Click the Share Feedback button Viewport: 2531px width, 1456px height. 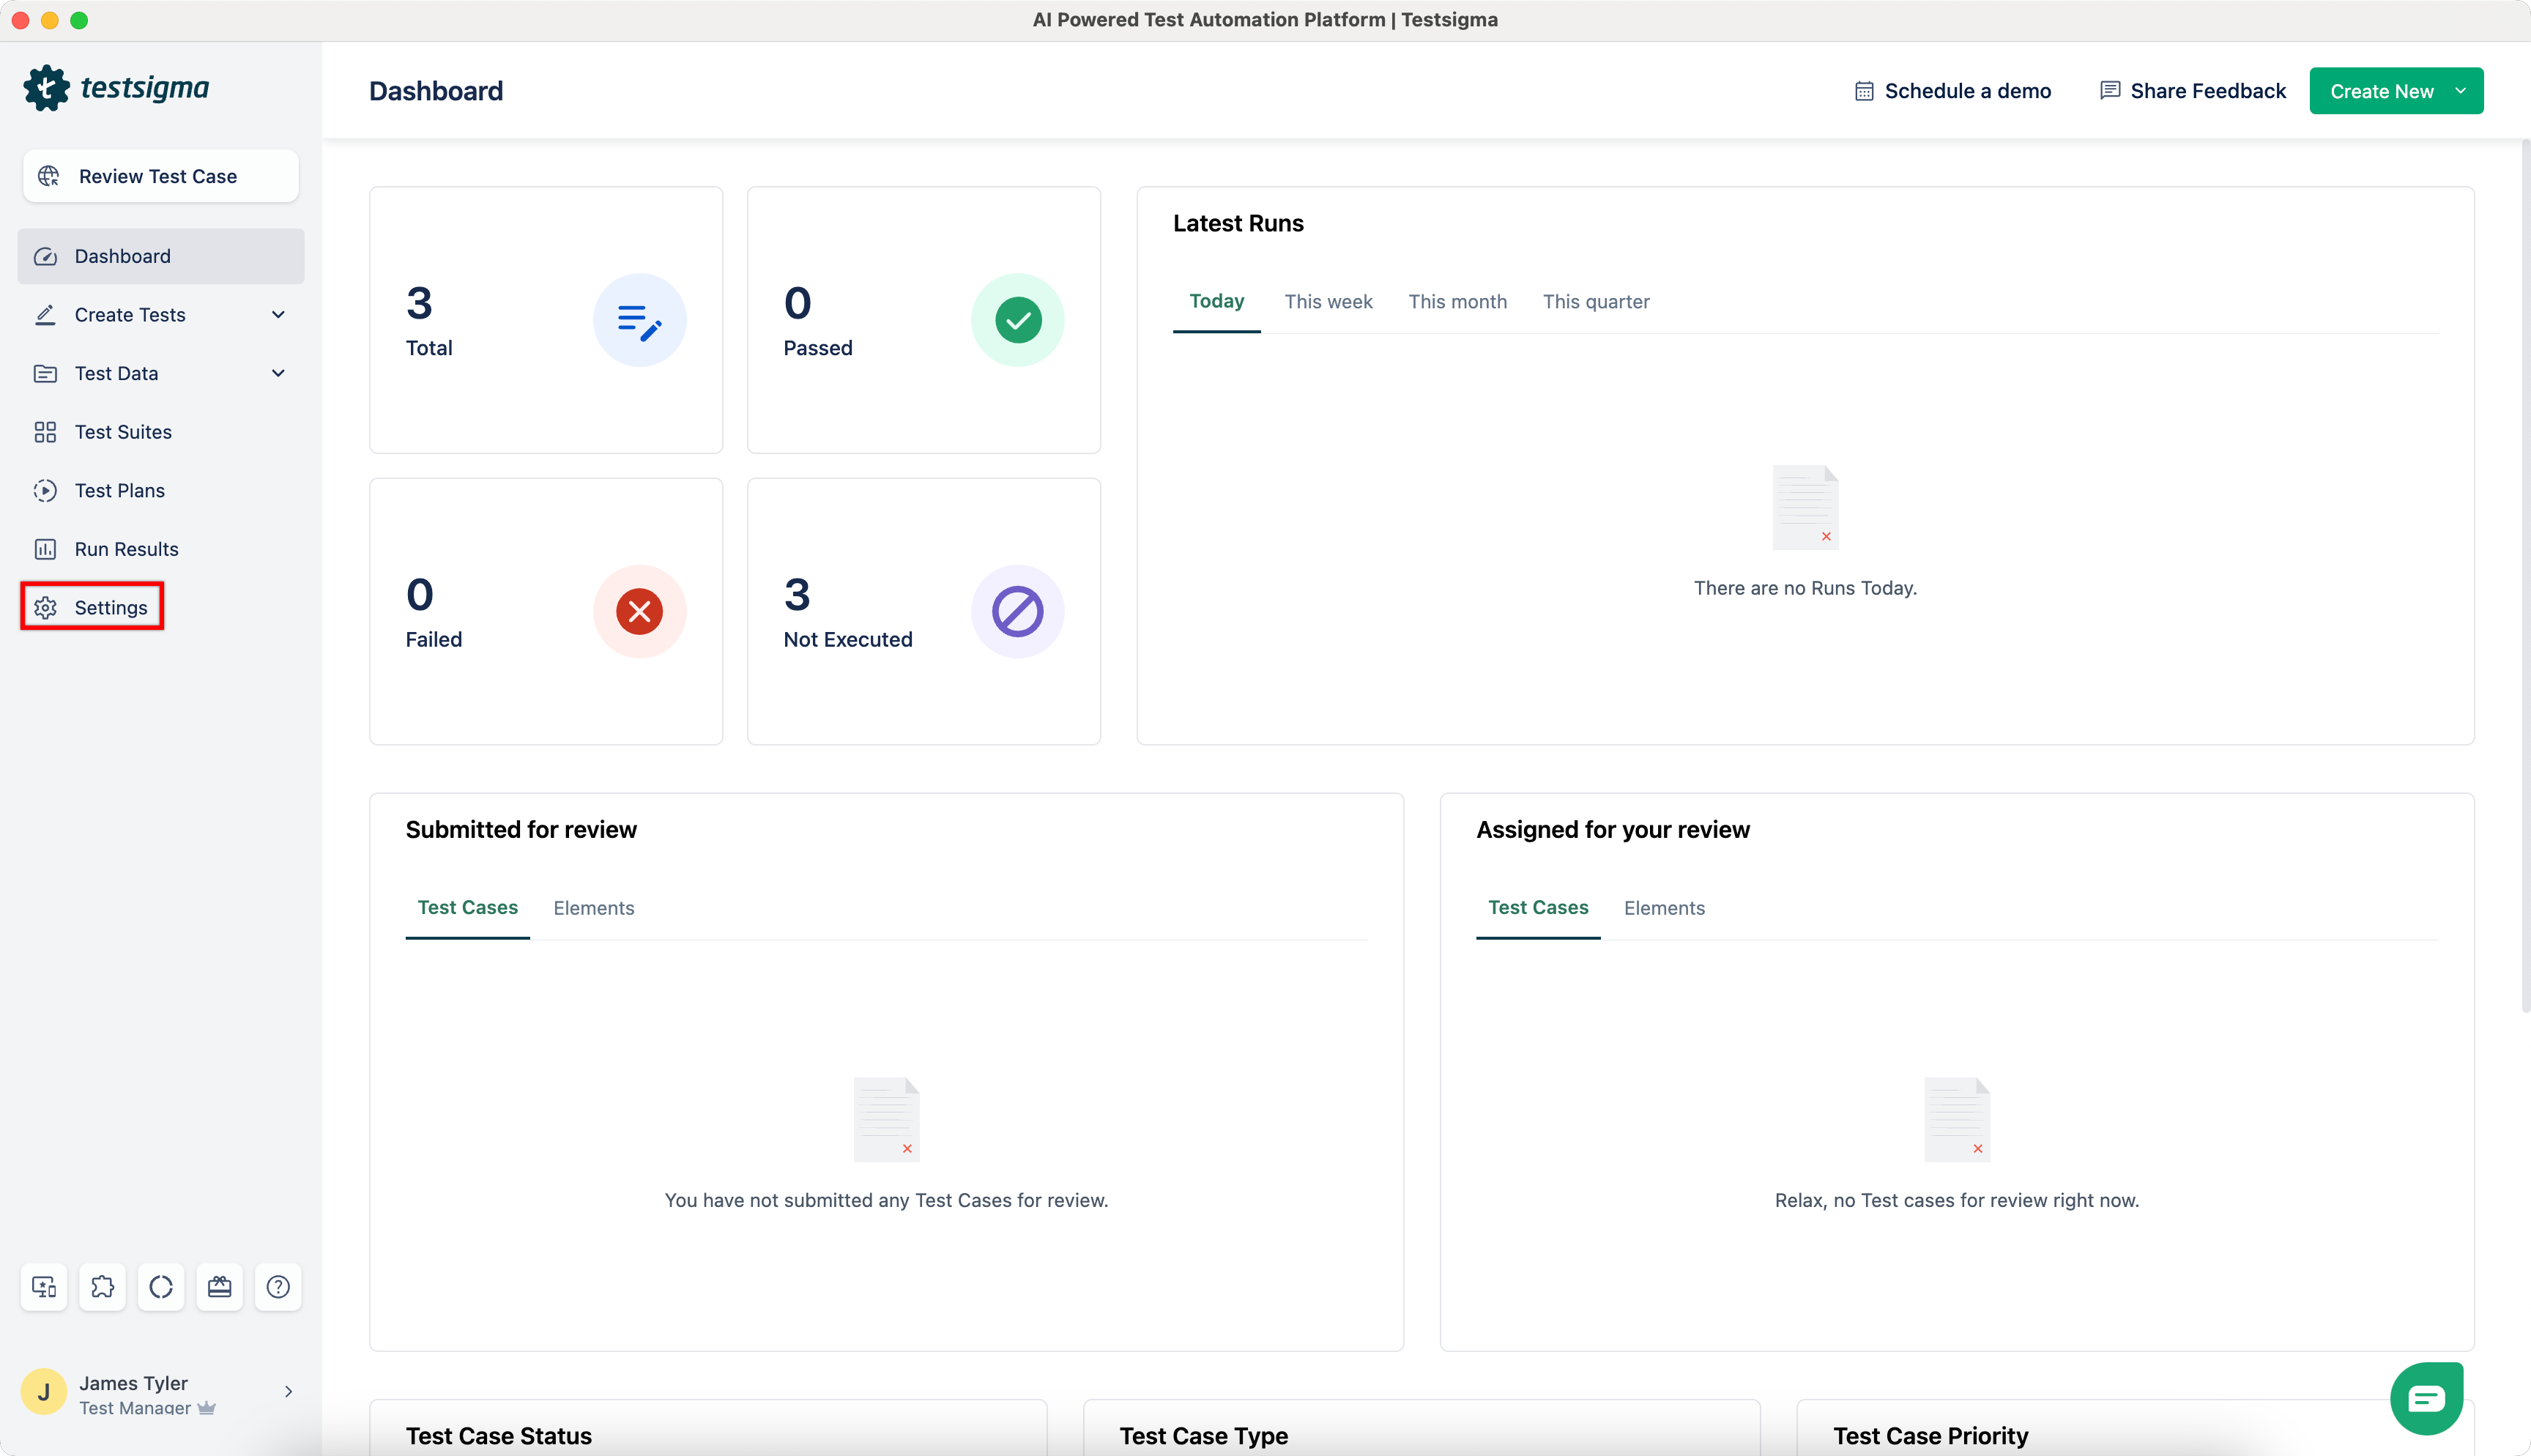coord(2193,91)
